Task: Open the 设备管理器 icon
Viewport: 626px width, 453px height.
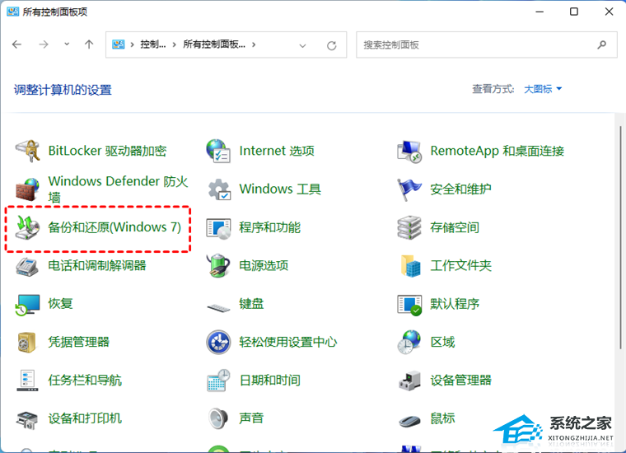Action: coord(409,381)
